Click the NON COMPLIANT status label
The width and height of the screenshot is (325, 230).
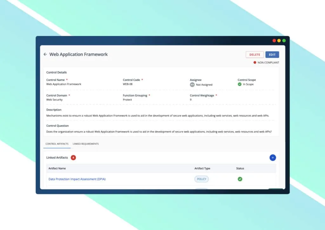[268, 62]
